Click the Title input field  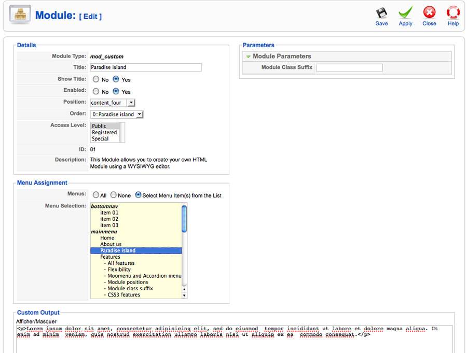(x=146, y=67)
